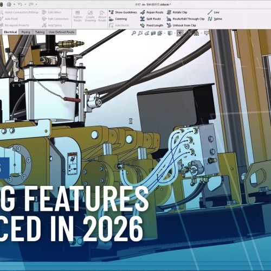The image size is (271, 271).
Task: Open the Edit Wires tool
Action: click(51, 12)
